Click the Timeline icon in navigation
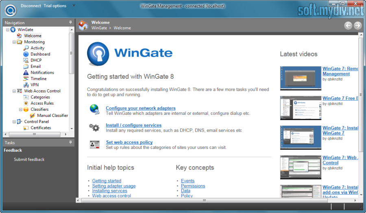Viewport: 366px width, 213px height. click(x=26, y=79)
